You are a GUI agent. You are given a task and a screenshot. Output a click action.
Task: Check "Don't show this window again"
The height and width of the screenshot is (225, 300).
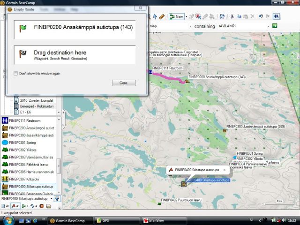coord(16,74)
